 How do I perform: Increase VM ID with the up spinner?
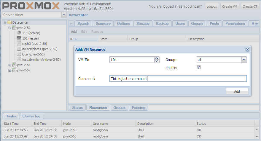(x=157, y=58)
